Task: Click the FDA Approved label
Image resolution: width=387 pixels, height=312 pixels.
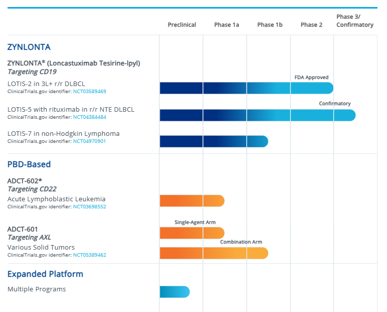Action: point(312,77)
